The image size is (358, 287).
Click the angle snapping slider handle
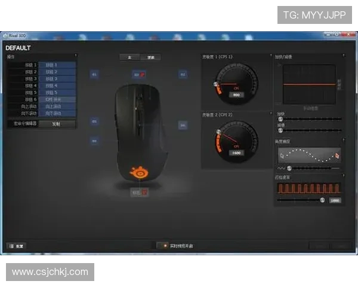click(289, 168)
